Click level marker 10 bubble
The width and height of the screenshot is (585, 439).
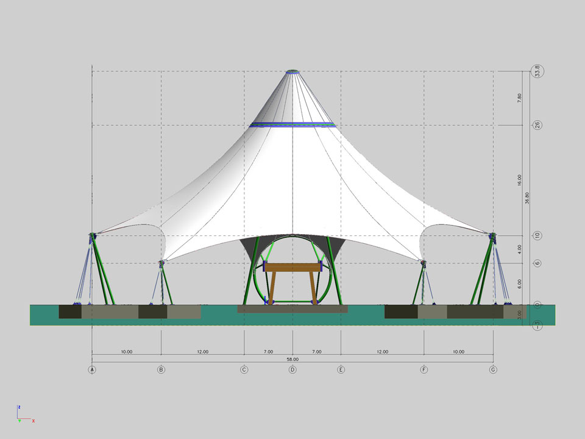pyautogui.click(x=537, y=235)
